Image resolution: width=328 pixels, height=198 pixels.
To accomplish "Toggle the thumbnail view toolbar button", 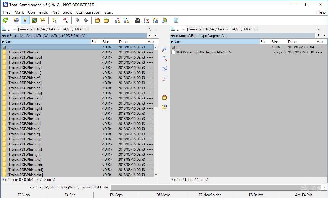I will coord(34,20).
